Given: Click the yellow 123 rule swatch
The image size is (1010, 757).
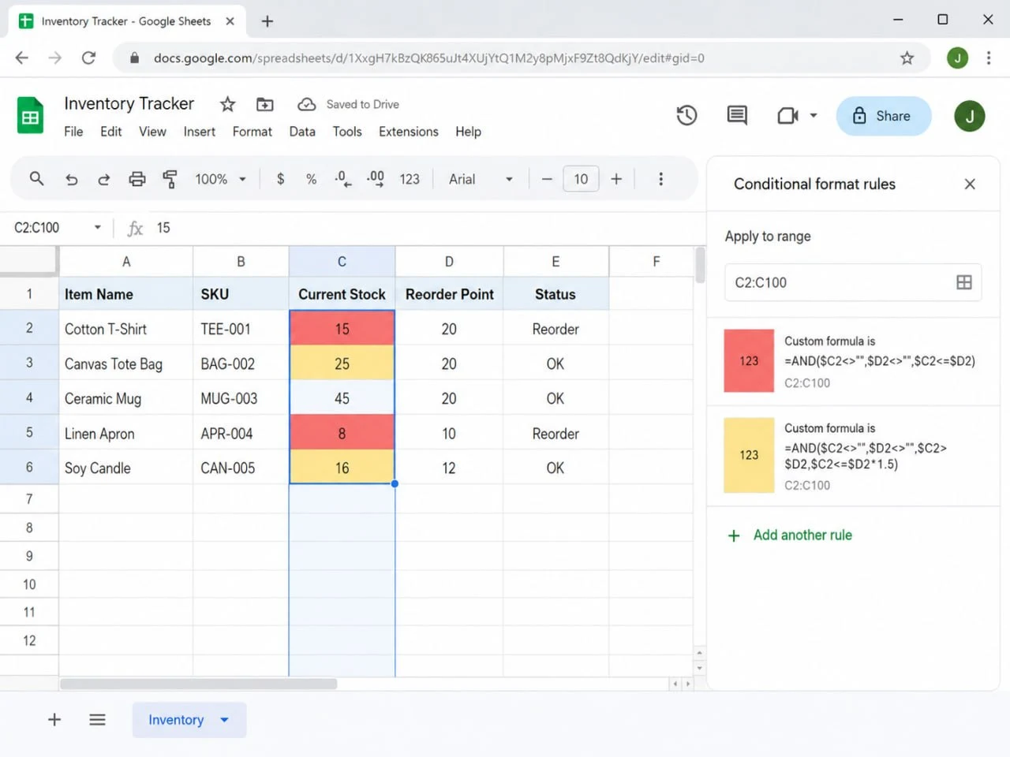Looking at the screenshot, I should 749,455.
